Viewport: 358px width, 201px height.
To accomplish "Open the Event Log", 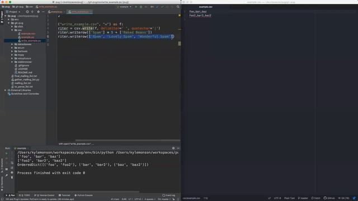I will [x=169, y=195].
